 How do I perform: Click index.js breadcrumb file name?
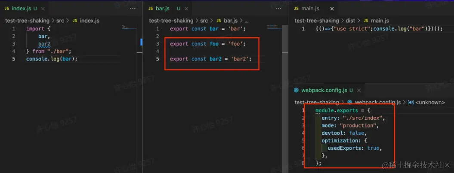click(x=90, y=21)
